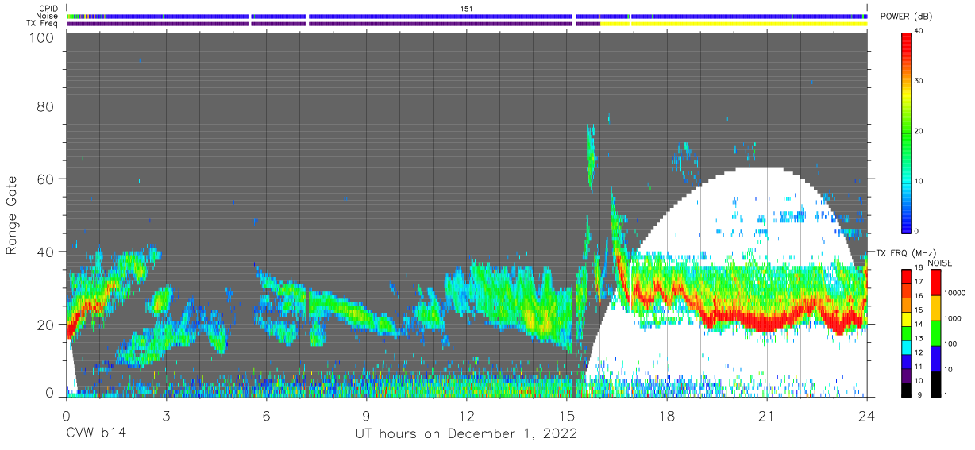Click range gate tick label '20'

coord(47,325)
